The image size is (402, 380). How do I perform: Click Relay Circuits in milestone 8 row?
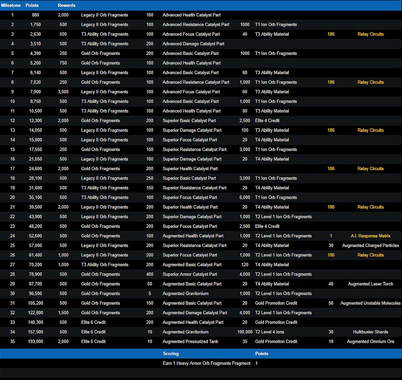tap(371, 82)
